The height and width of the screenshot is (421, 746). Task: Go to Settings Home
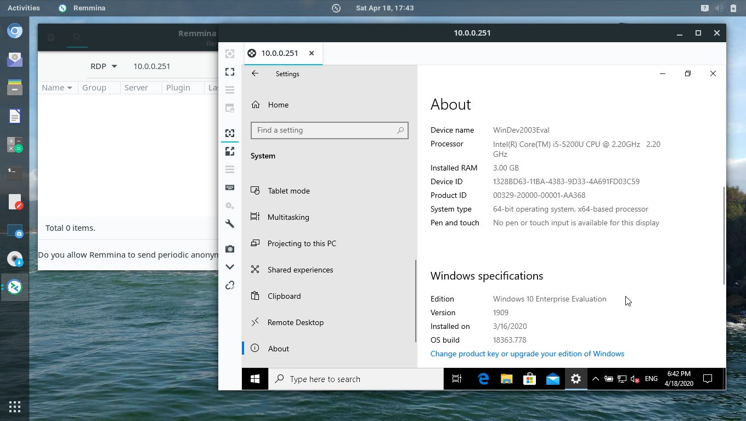(278, 105)
